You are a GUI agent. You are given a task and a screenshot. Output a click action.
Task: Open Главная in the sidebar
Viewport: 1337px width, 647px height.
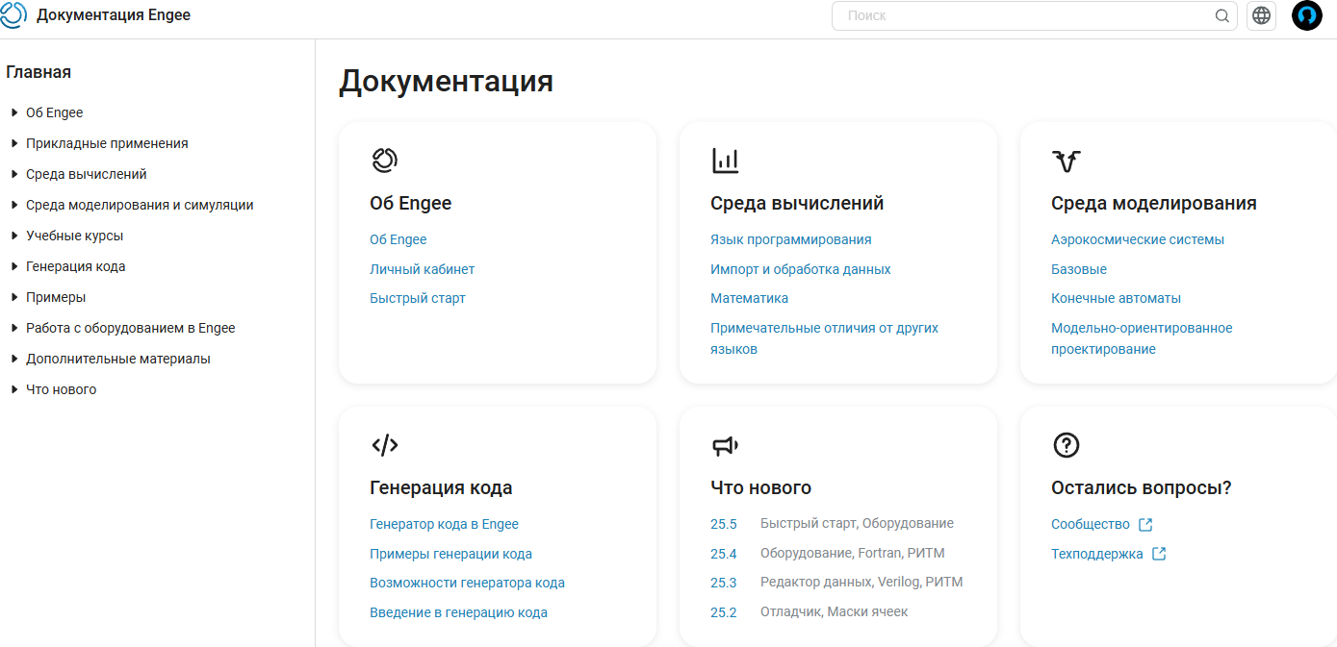pyautogui.click(x=39, y=72)
